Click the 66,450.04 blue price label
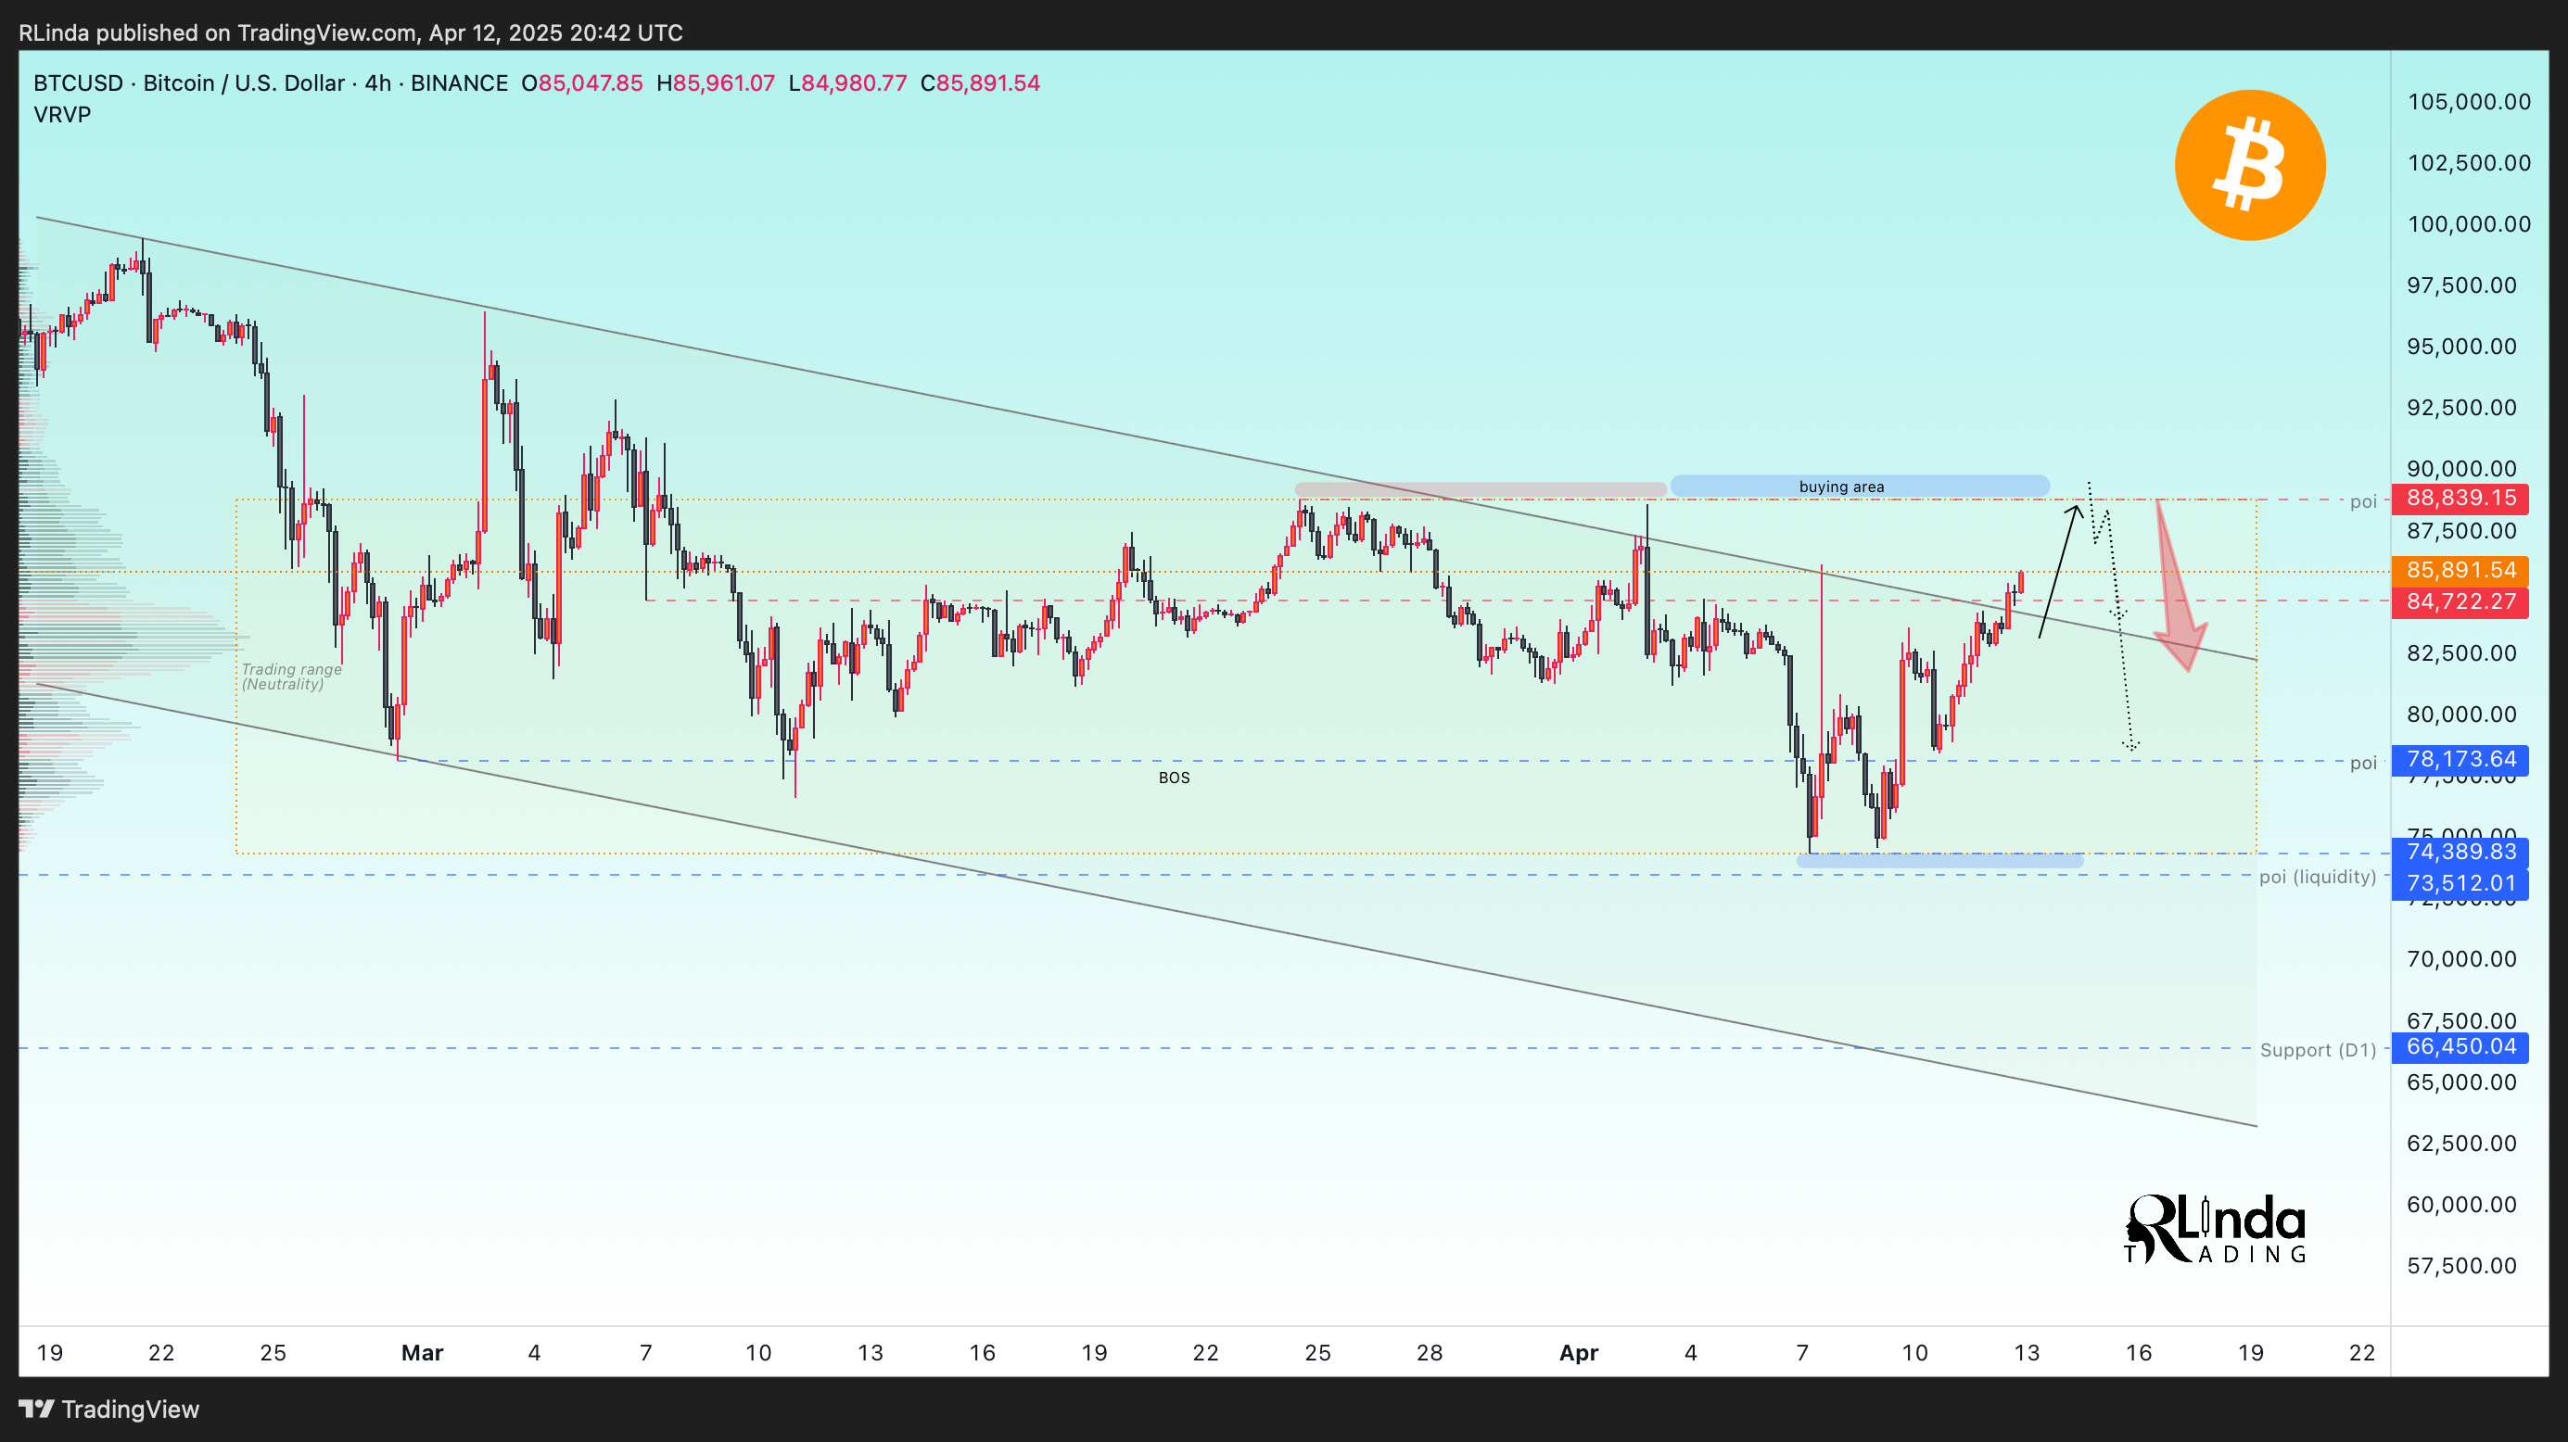 (2460, 1046)
